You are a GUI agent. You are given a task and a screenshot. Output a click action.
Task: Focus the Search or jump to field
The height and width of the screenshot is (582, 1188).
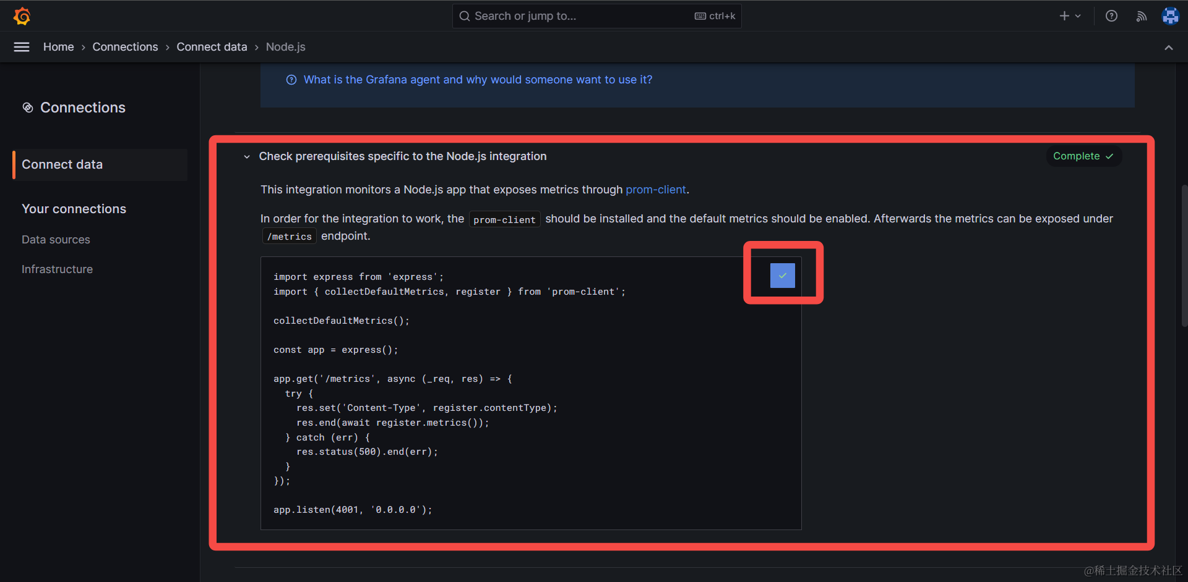point(582,16)
